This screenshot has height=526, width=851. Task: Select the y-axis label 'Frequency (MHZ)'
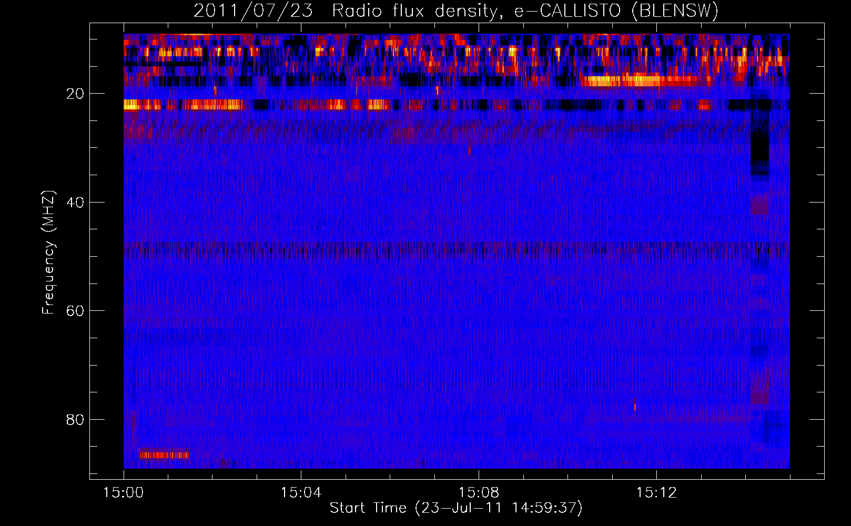tap(48, 253)
